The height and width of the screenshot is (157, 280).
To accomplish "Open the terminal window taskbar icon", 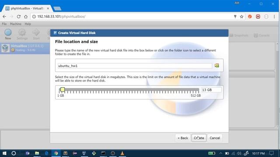I will point(103,153).
